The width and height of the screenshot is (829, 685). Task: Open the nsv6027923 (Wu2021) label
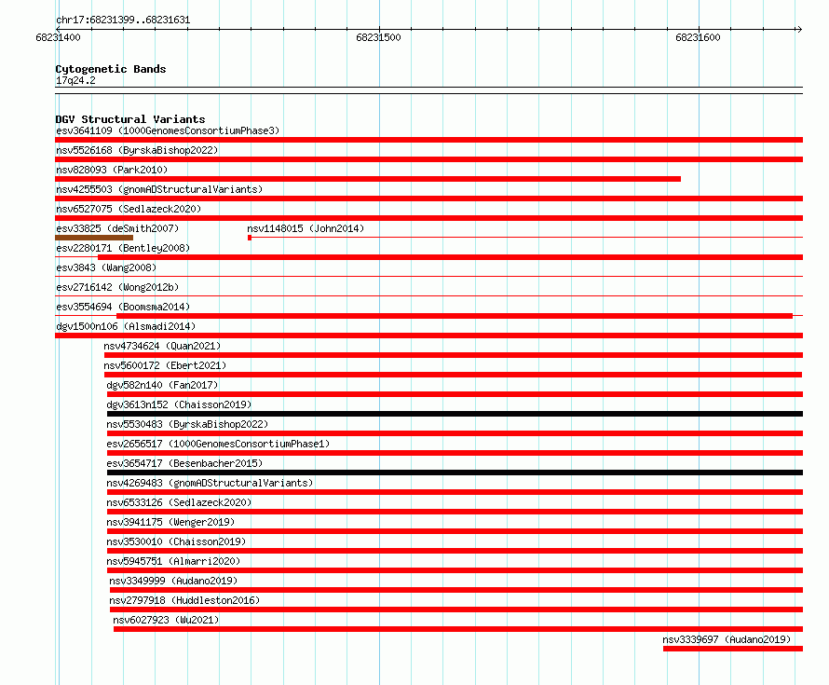pos(166,620)
